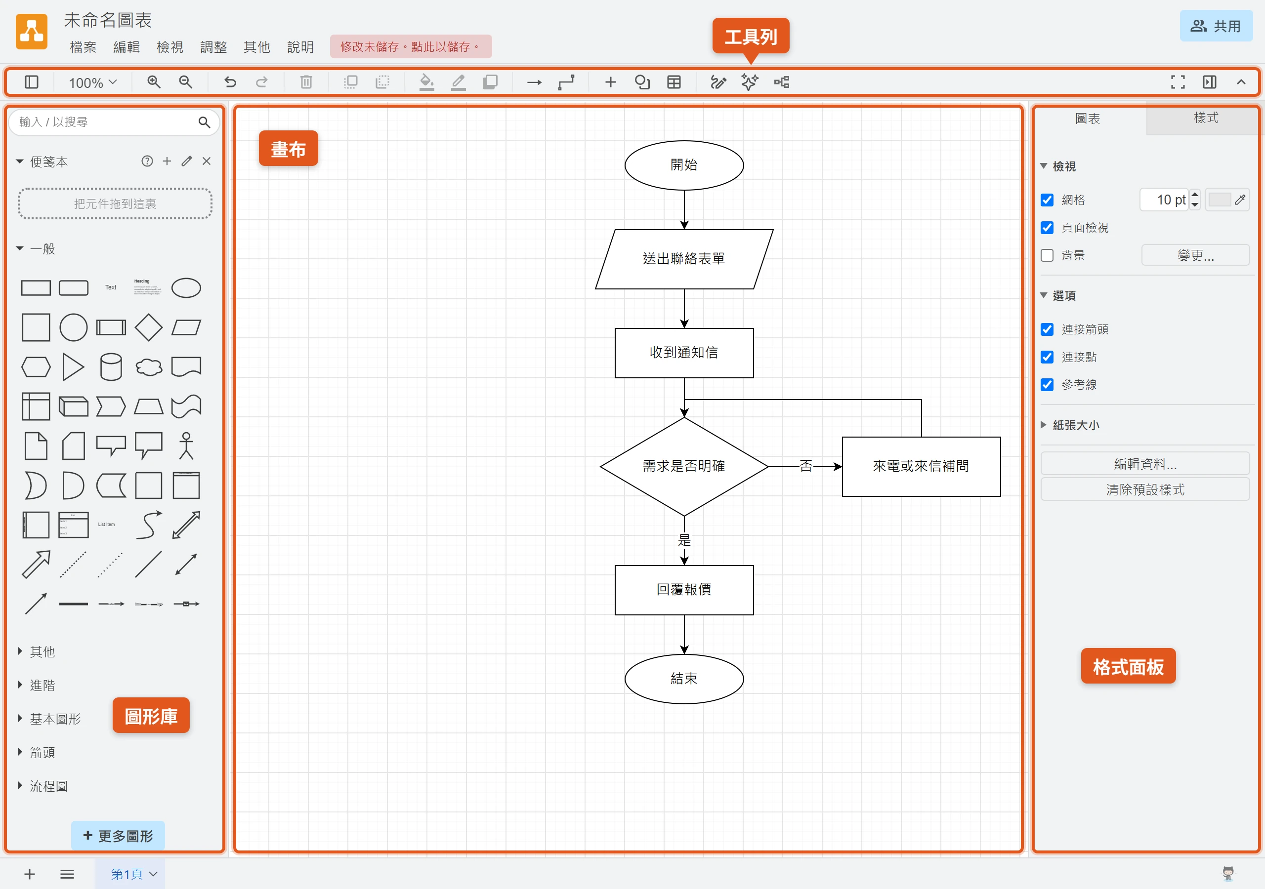This screenshot has height=889, width=1265.
Task: Expand the 紙張大小 section
Action: [1075, 425]
